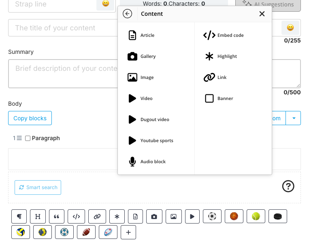
Task: Choose Dugout video from the Content menu
Action: click(x=148, y=119)
